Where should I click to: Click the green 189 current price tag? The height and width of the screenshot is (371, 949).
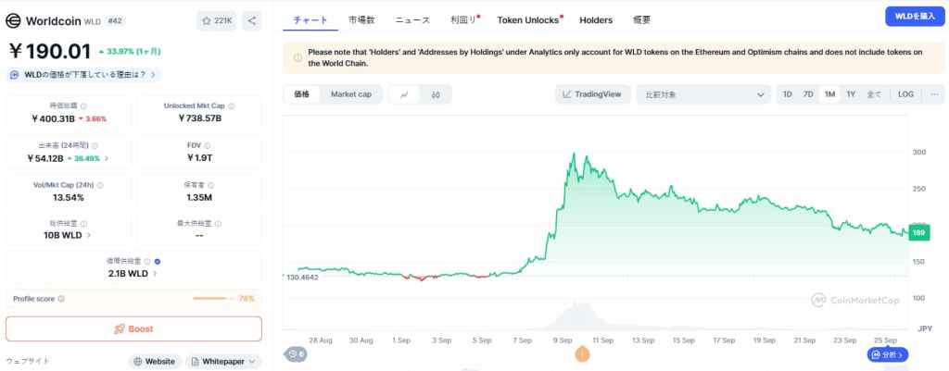click(918, 232)
